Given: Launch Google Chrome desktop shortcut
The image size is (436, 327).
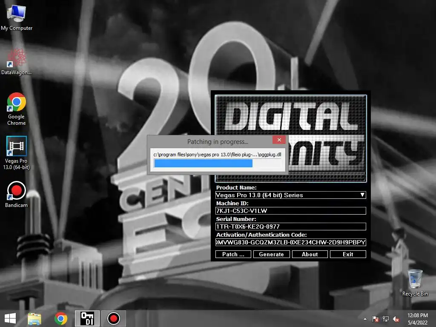Looking at the screenshot, I should (x=17, y=109).
